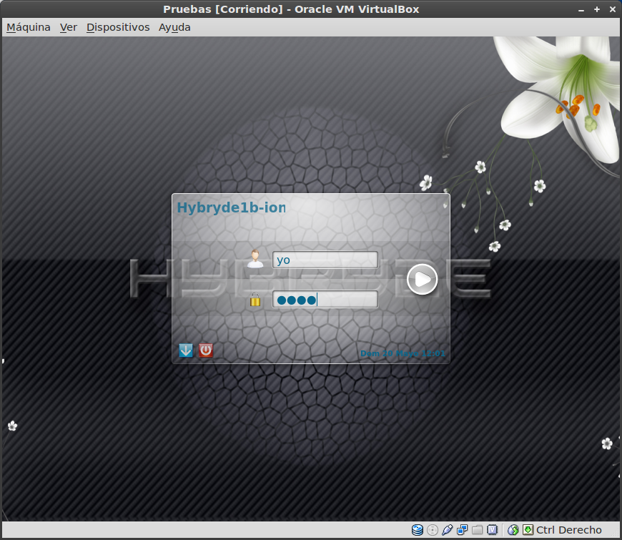Click the shared folders status icon
Screen dimensions: 622x540
pyautogui.click(x=478, y=529)
